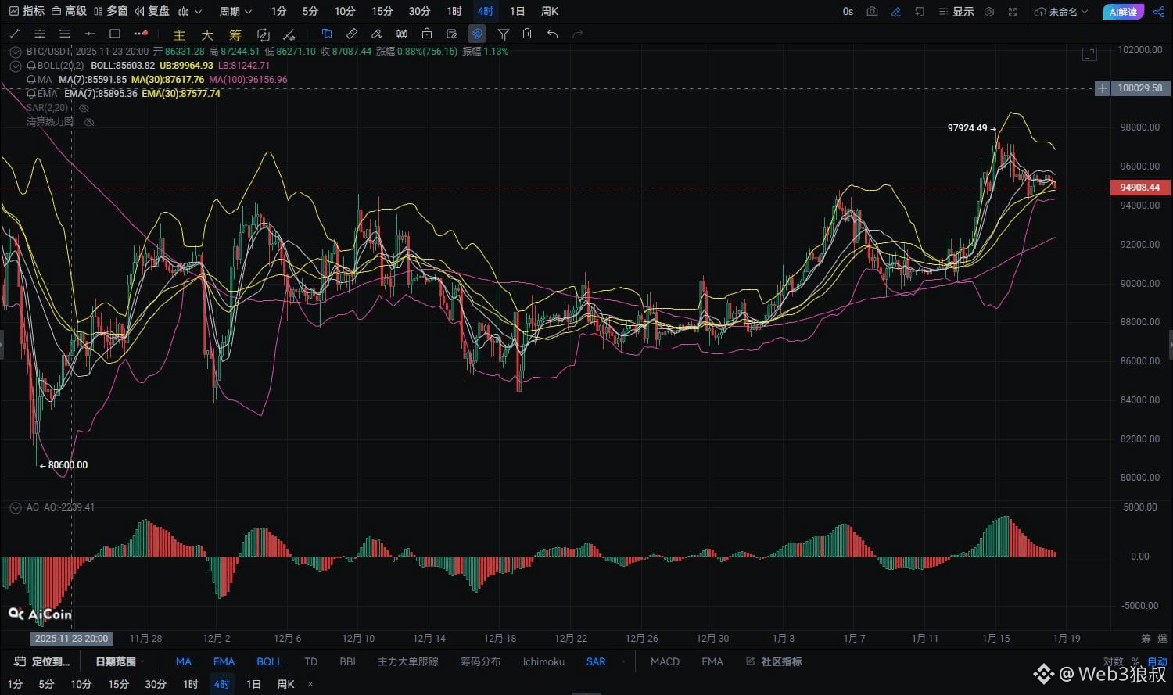Switch to 1时 timeframe in top bar

click(454, 12)
